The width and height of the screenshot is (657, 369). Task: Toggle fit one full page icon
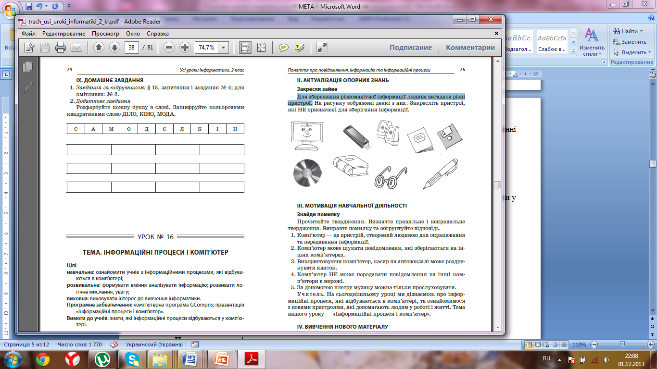pyautogui.click(x=261, y=48)
